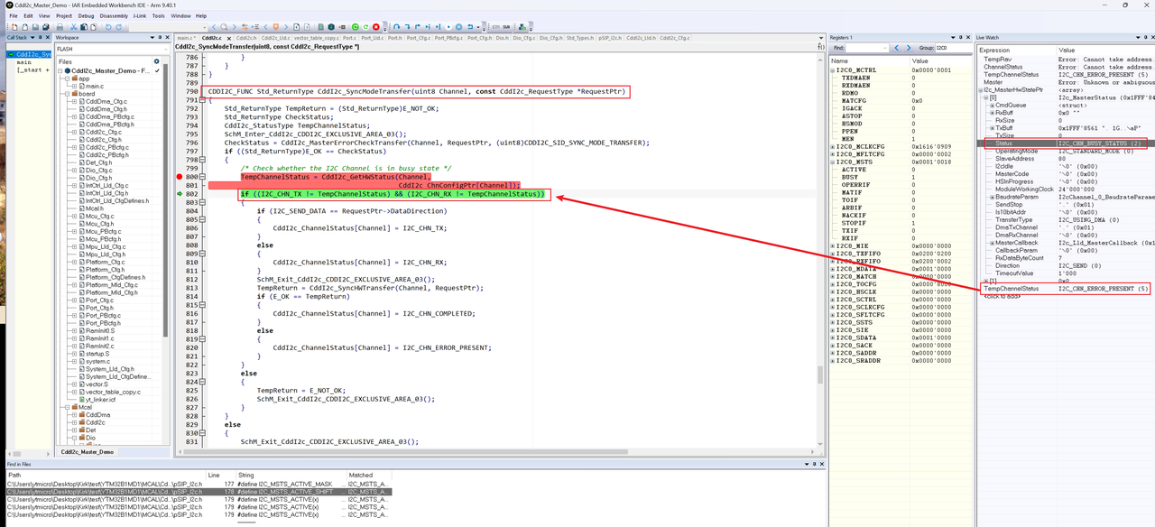Click the Undo toolbar icon

pos(107,27)
